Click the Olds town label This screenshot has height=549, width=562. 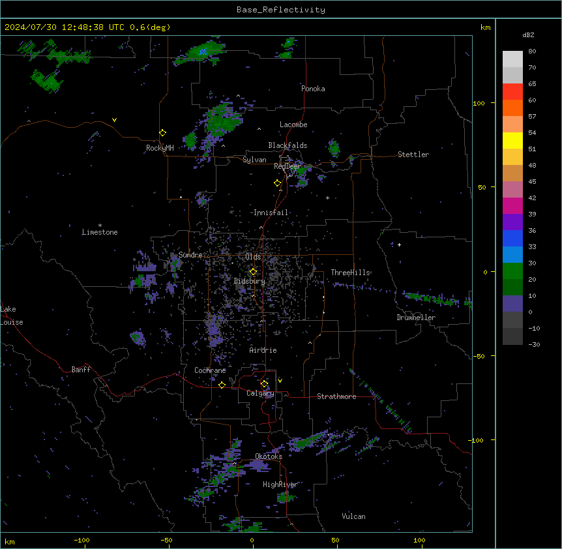[253, 257]
